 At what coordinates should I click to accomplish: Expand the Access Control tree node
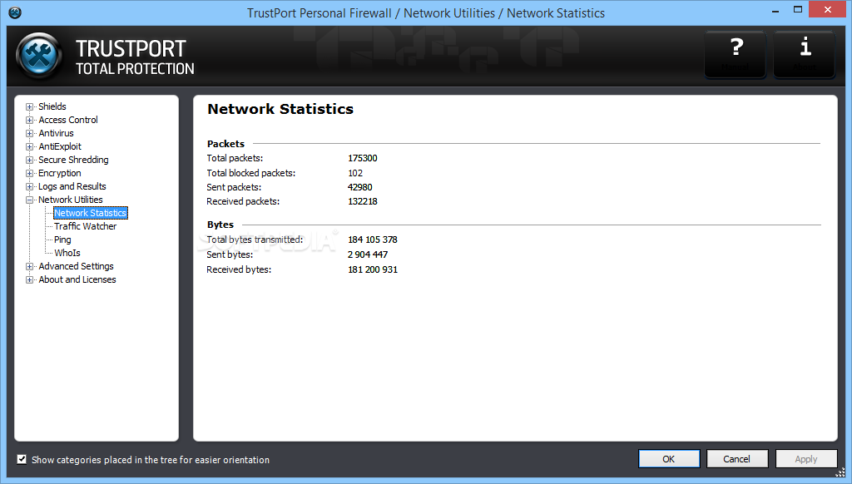pos(29,120)
